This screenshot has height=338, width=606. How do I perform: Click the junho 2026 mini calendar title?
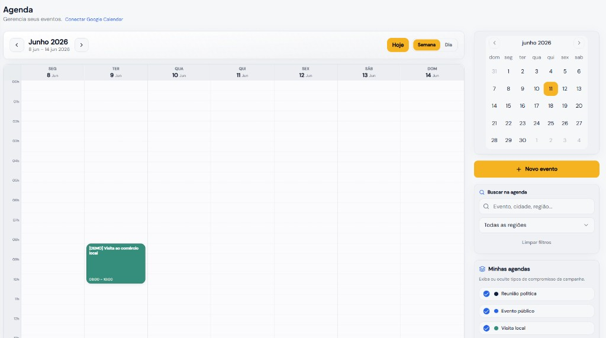tap(536, 43)
